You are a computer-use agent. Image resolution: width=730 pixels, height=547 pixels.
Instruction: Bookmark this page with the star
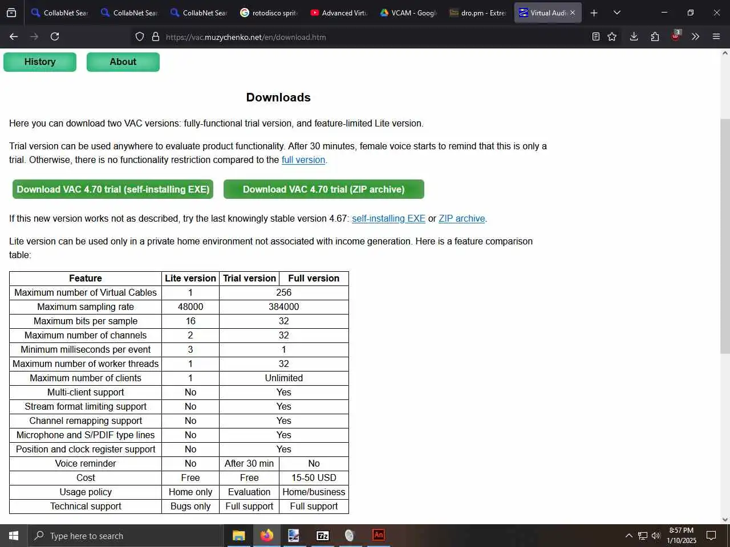click(x=612, y=36)
